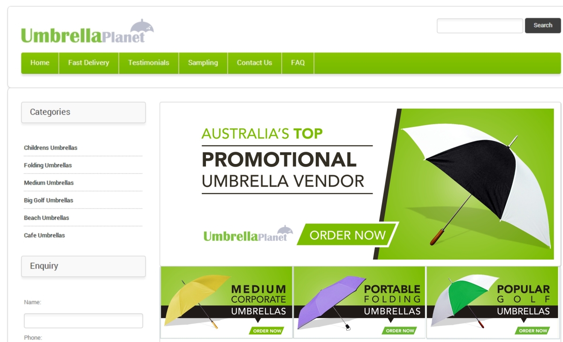This screenshot has width=563, height=342.
Task: Select Sampling in navigation bar
Action: tap(203, 63)
